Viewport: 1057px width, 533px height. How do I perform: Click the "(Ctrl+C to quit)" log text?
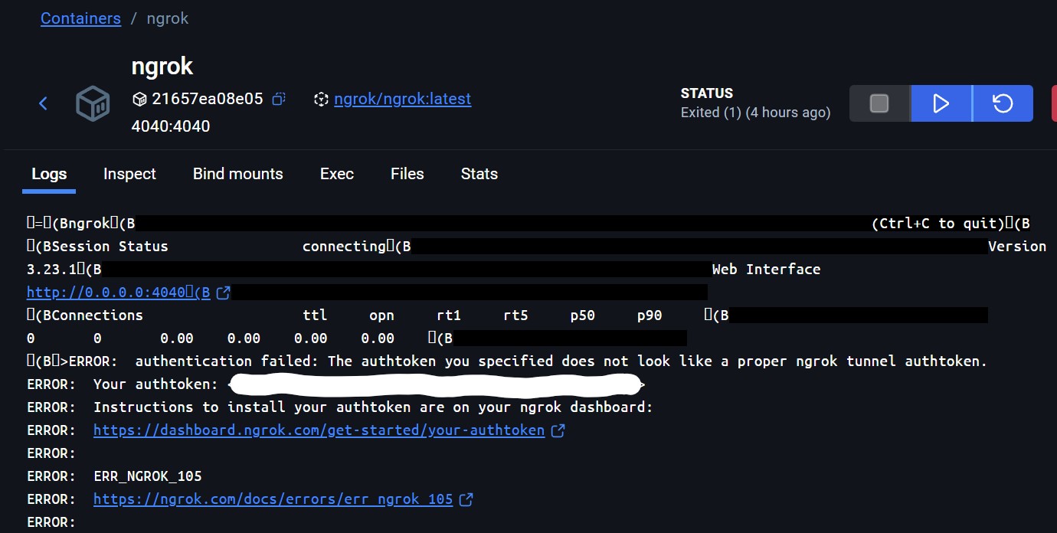point(938,223)
